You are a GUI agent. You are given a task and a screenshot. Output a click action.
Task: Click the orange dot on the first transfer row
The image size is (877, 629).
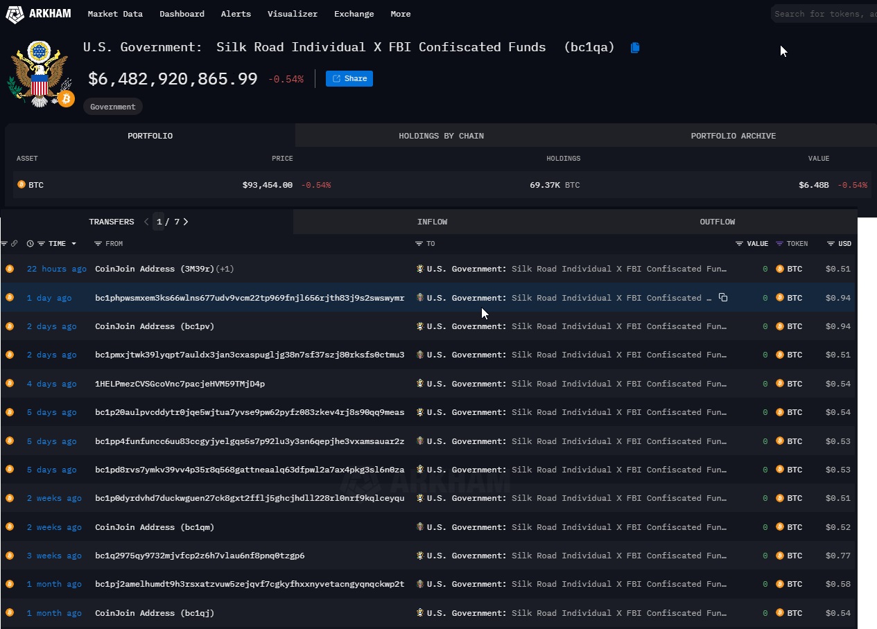(10, 269)
